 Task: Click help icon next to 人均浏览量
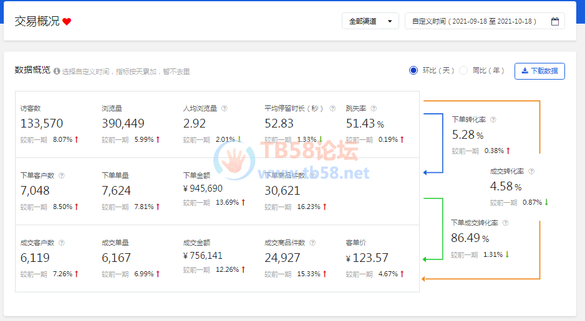(x=225, y=108)
